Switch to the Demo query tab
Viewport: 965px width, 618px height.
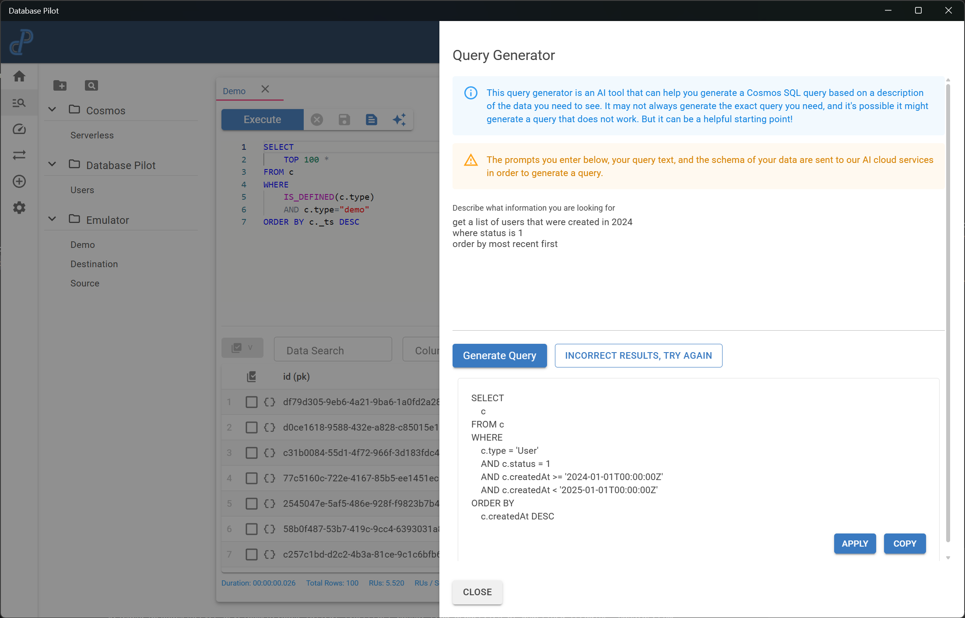234,91
